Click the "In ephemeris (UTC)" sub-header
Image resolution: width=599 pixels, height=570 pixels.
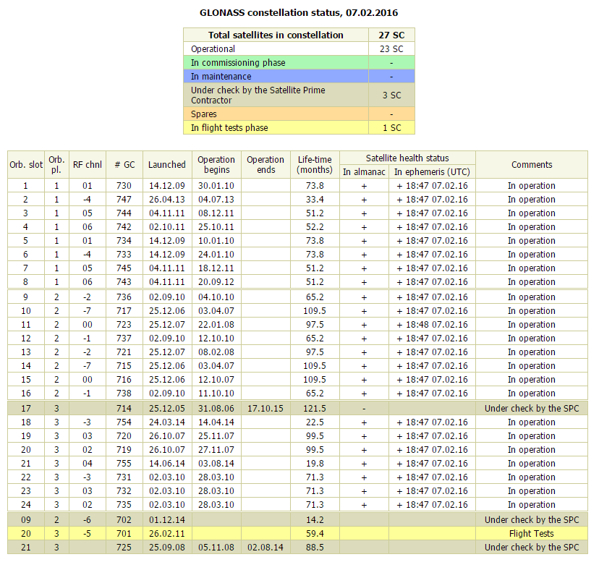(432, 172)
